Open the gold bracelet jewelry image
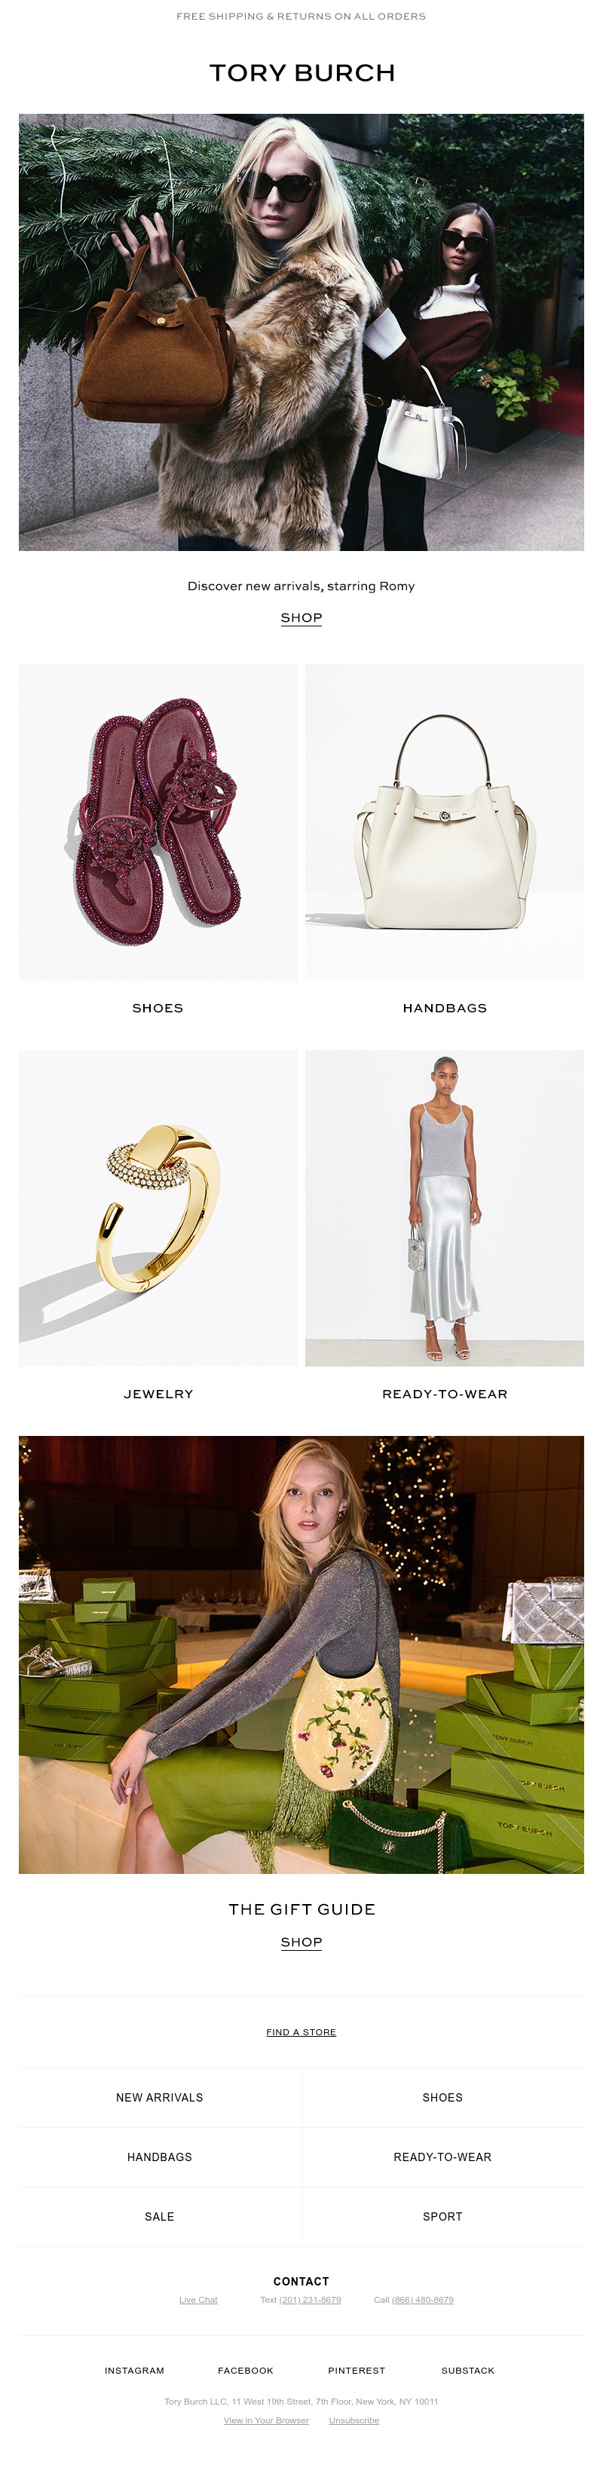 pyautogui.click(x=158, y=1208)
